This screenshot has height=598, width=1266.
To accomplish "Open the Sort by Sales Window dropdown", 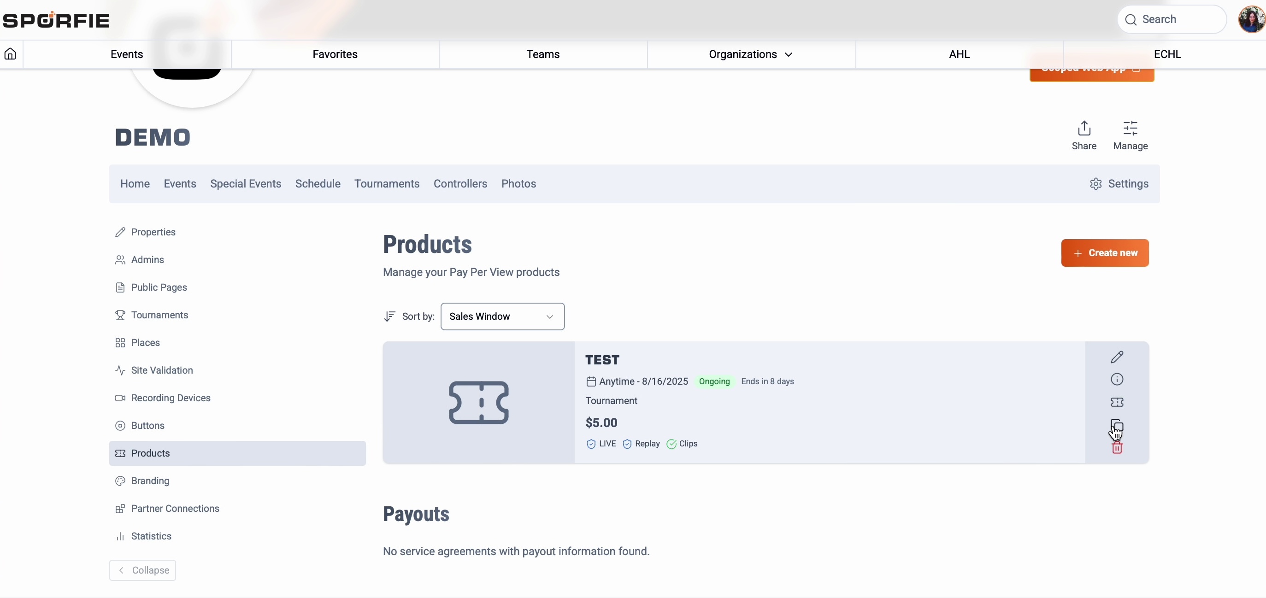I will click(502, 317).
